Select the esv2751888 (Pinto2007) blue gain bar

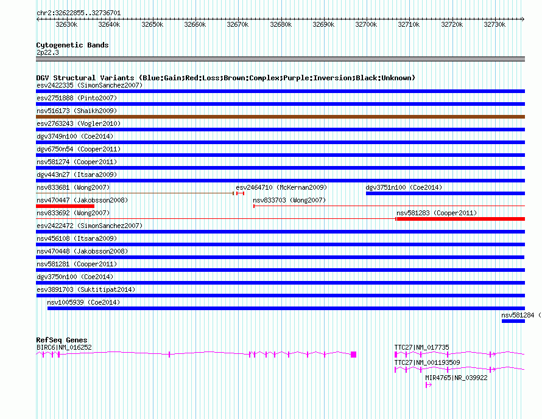click(280, 104)
